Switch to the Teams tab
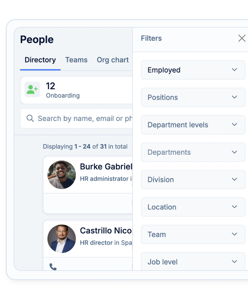Viewport: 248px width, 300px height. pos(76,60)
